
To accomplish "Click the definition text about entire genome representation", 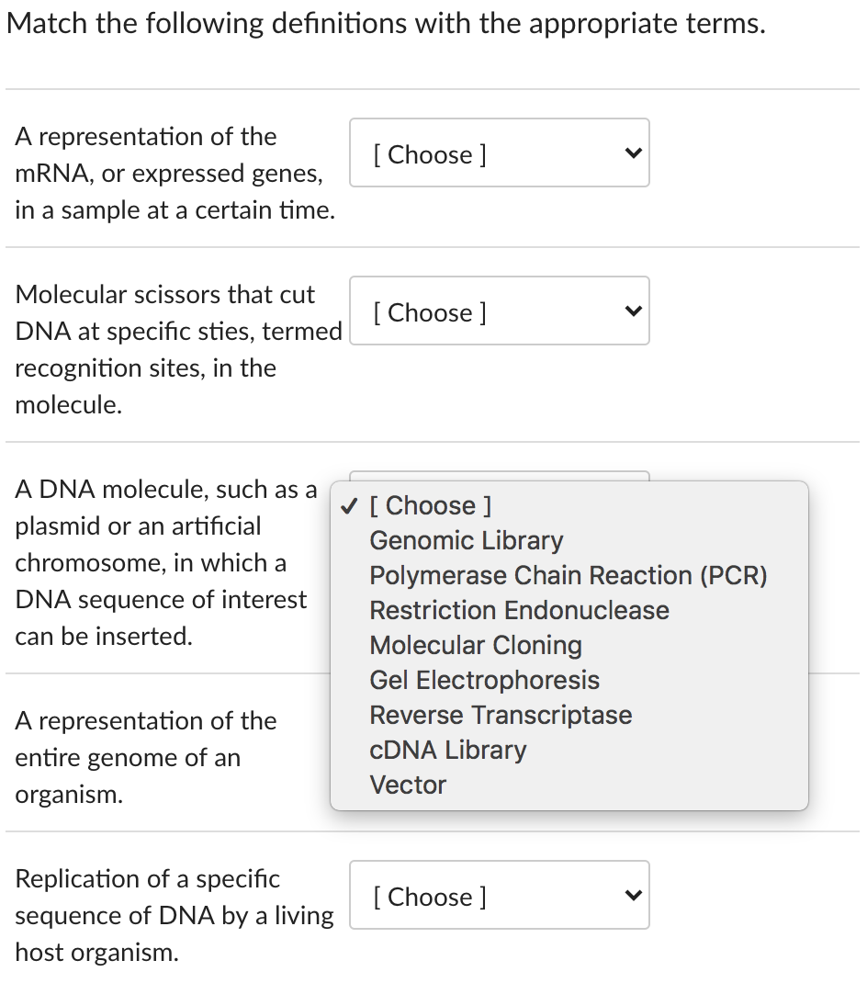I will tap(145, 757).
